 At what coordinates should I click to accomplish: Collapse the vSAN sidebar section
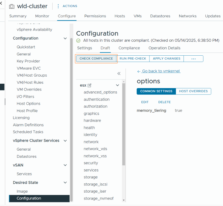pos(65,165)
